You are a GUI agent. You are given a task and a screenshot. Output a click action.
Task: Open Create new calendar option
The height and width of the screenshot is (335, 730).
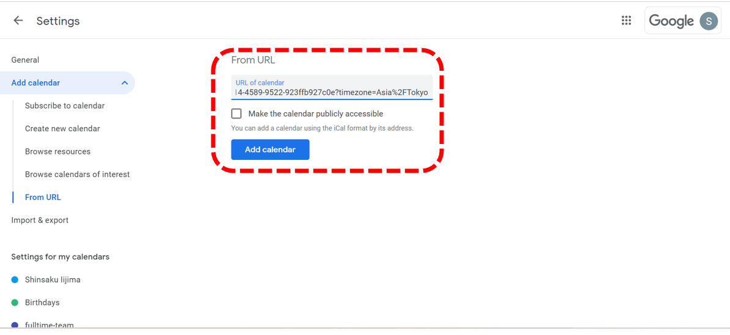[x=62, y=129]
